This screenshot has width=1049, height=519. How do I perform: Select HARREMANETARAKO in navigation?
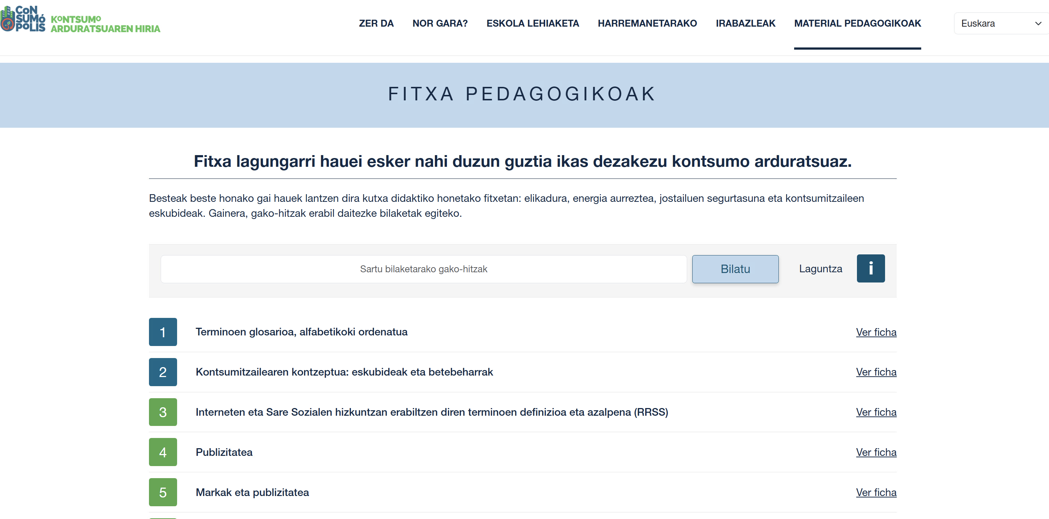[647, 23]
